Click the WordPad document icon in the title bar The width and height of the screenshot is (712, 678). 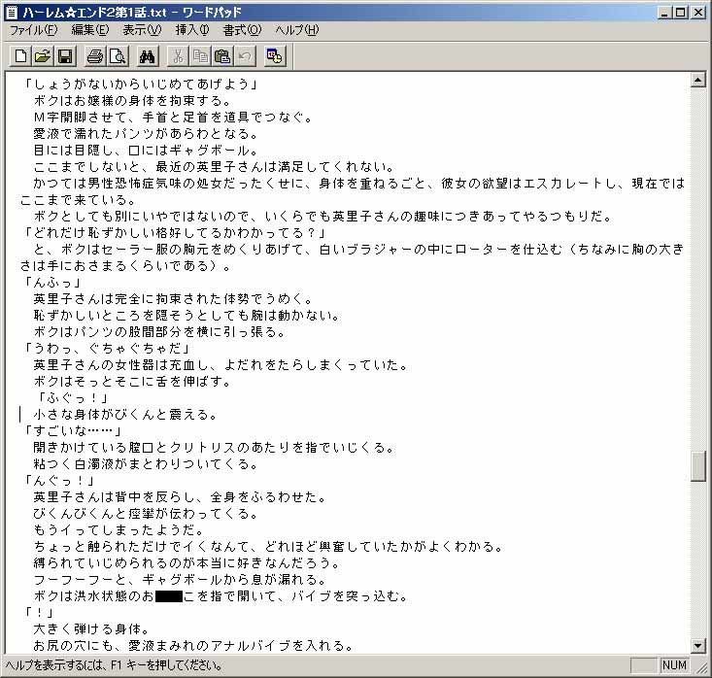[x=12, y=13]
